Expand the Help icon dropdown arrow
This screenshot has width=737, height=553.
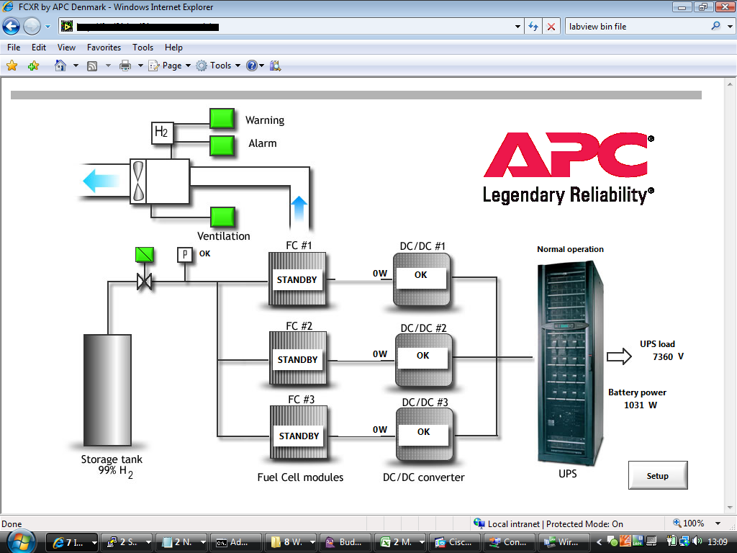click(x=262, y=66)
